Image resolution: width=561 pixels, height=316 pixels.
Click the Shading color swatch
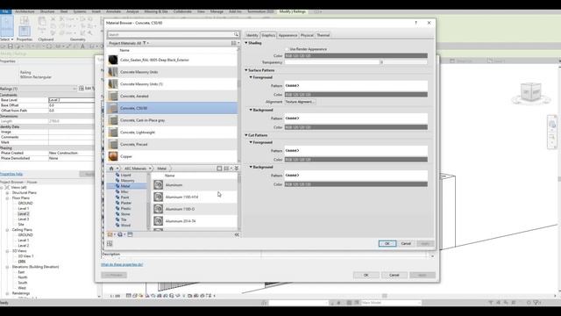tap(356, 55)
